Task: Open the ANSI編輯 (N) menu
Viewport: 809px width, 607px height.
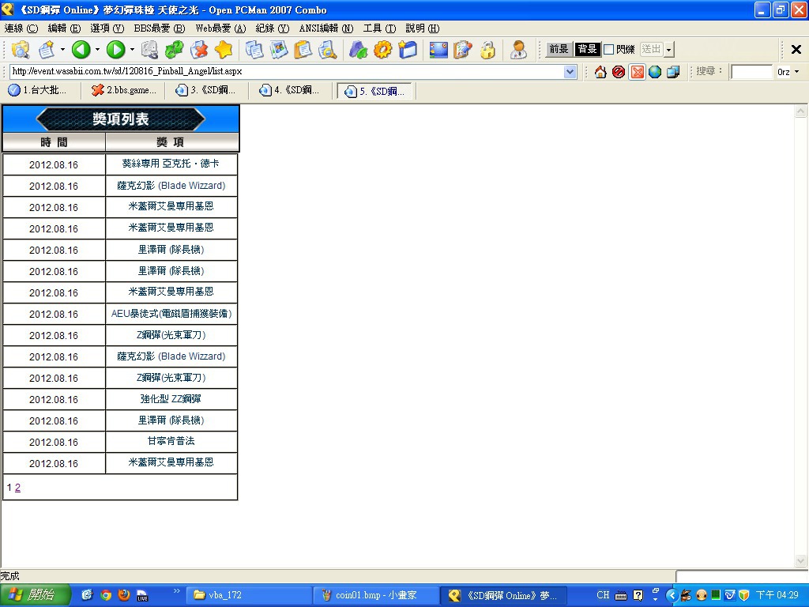Action: click(x=326, y=28)
